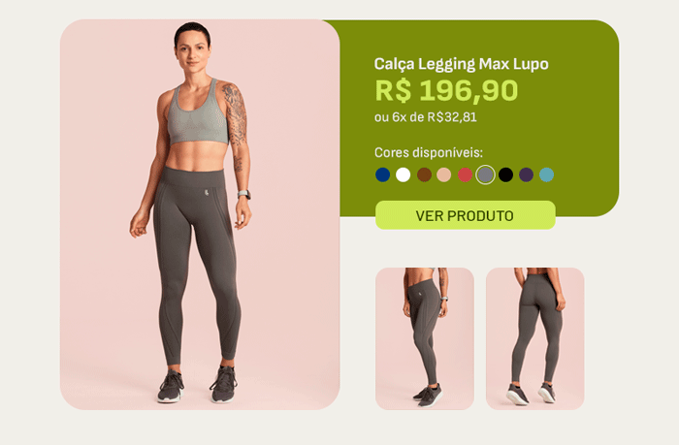Select the navy blue color swatch
The height and width of the screenshot is (445, 679).
click(382, 175)
